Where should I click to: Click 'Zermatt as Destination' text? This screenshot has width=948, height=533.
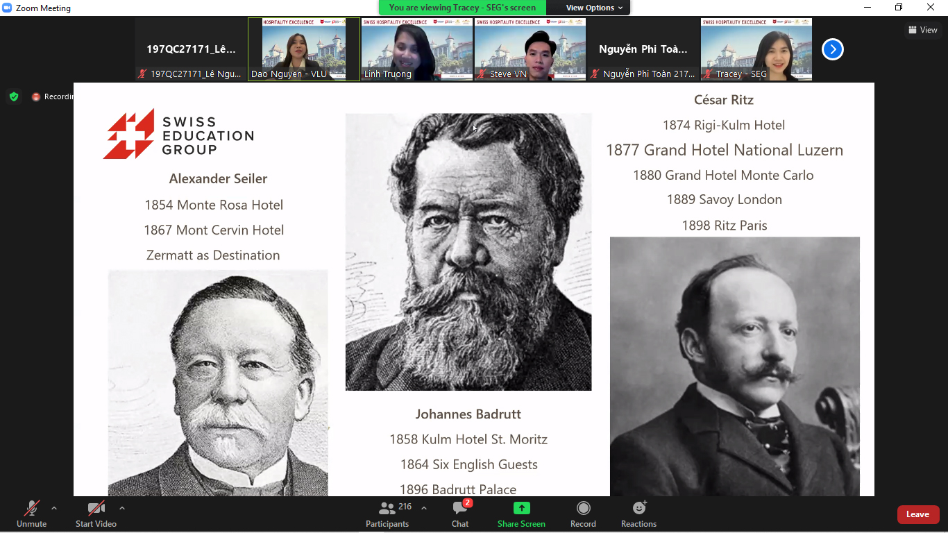213,255
